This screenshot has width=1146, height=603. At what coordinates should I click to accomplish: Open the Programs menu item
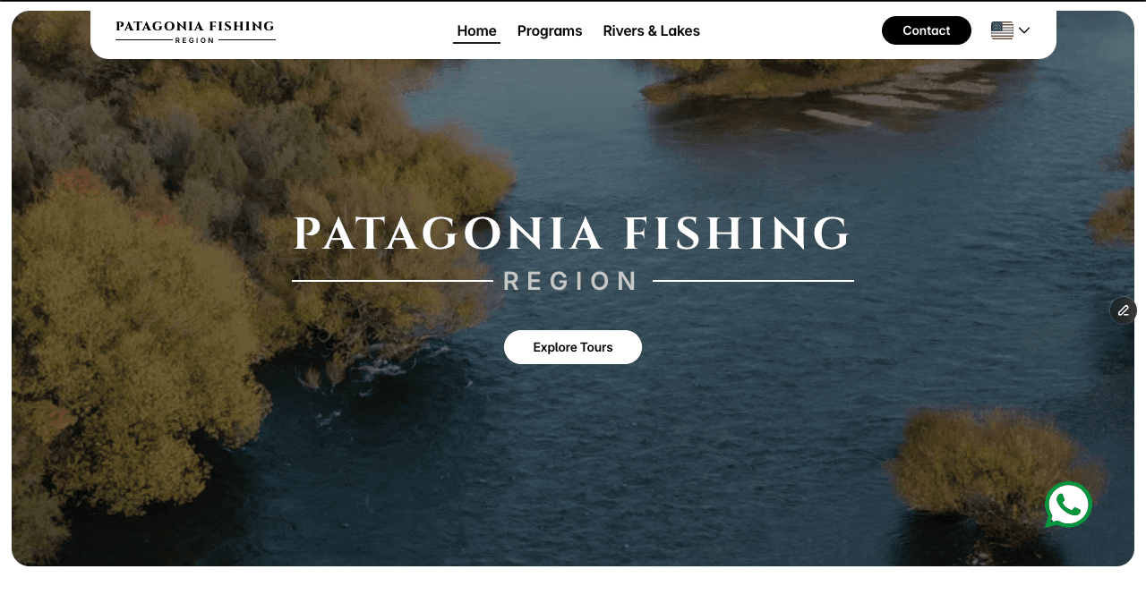click(x=550, y=30)
